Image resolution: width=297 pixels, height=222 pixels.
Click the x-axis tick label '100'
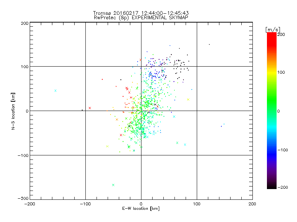[197, 204]
